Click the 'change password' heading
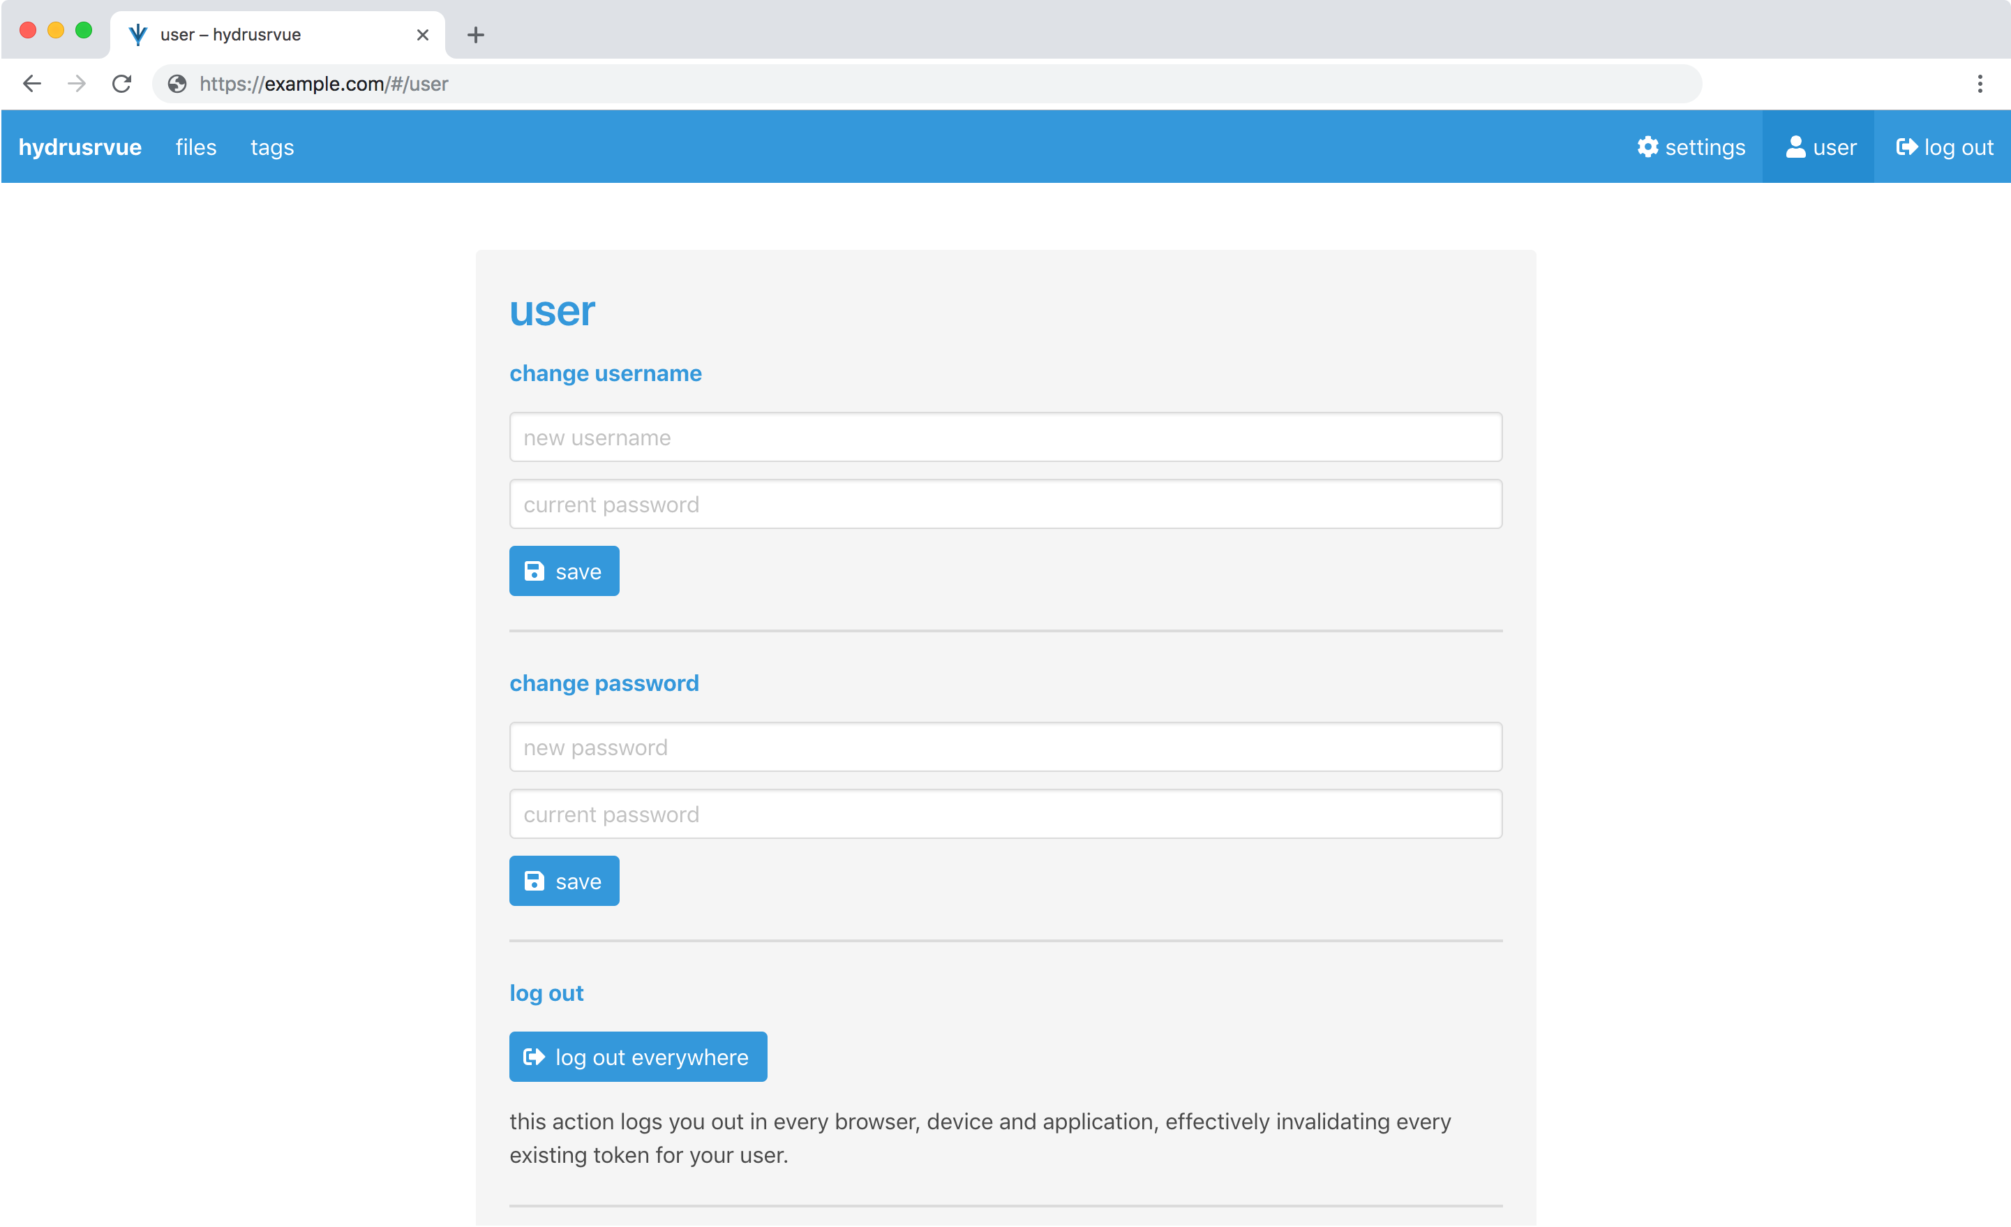 [604, 683]
